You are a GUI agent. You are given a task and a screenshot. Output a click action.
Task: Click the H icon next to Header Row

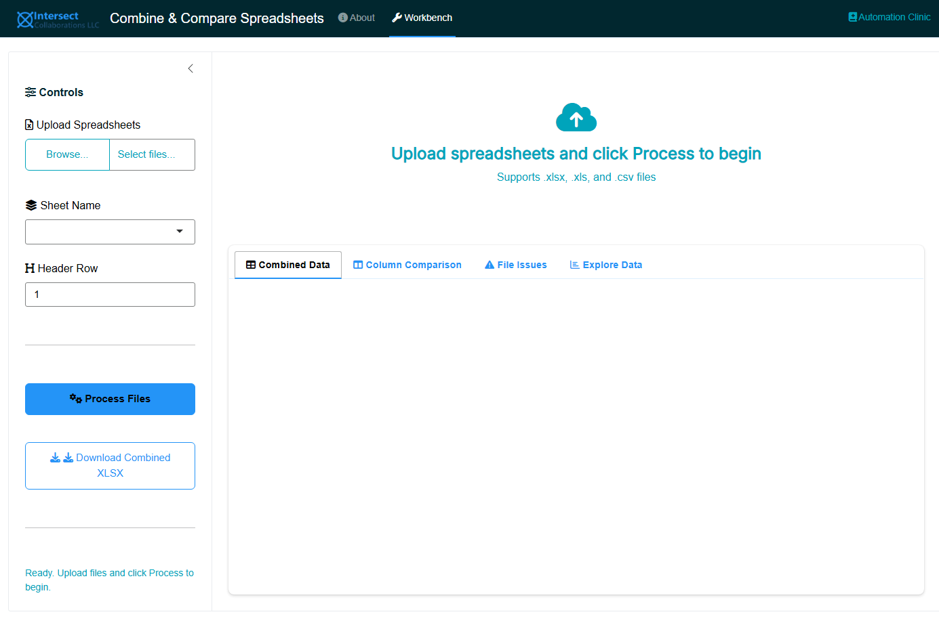tap(29, 267)
